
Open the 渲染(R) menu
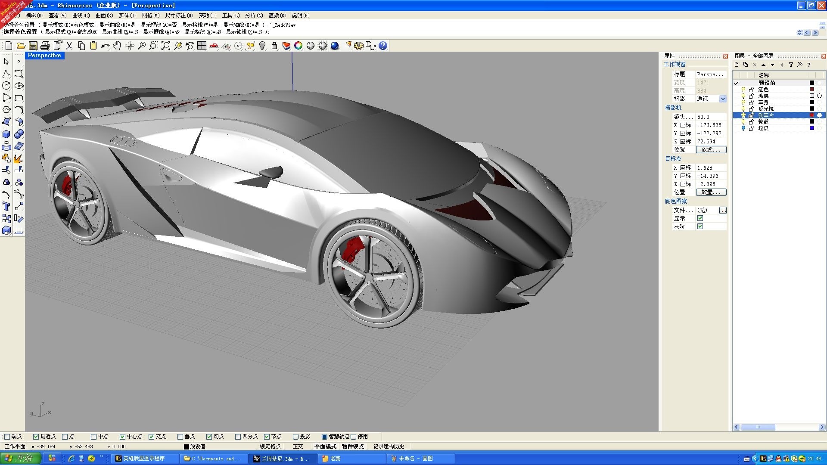pyautogui.click(x=277, y=15)
